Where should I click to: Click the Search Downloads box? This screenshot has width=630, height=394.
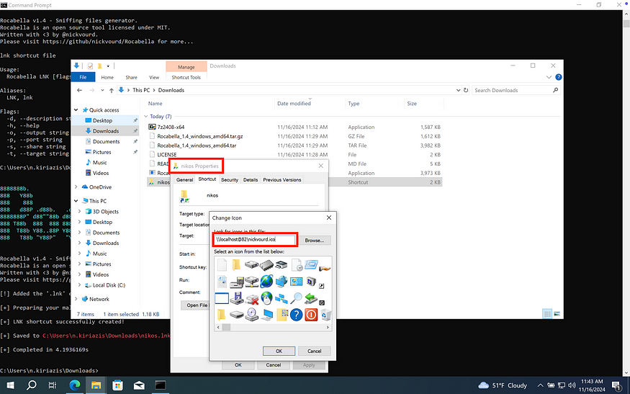pyautogui.click(x=516, y=90)
